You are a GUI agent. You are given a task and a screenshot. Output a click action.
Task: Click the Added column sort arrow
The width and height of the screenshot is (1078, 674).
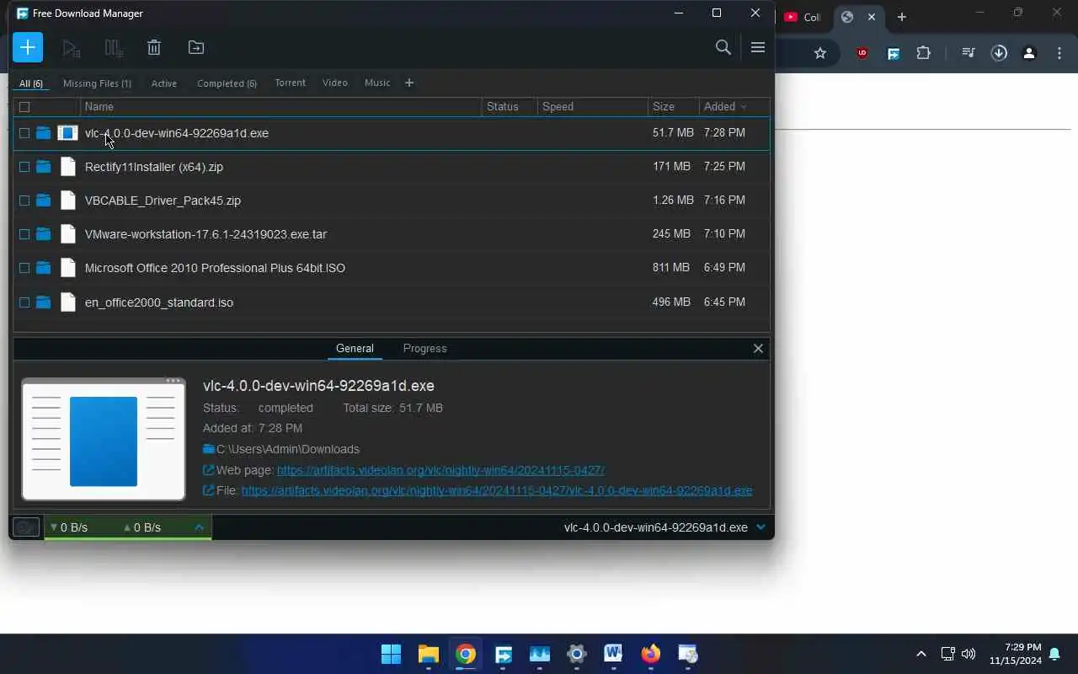[x=744, y=107]
